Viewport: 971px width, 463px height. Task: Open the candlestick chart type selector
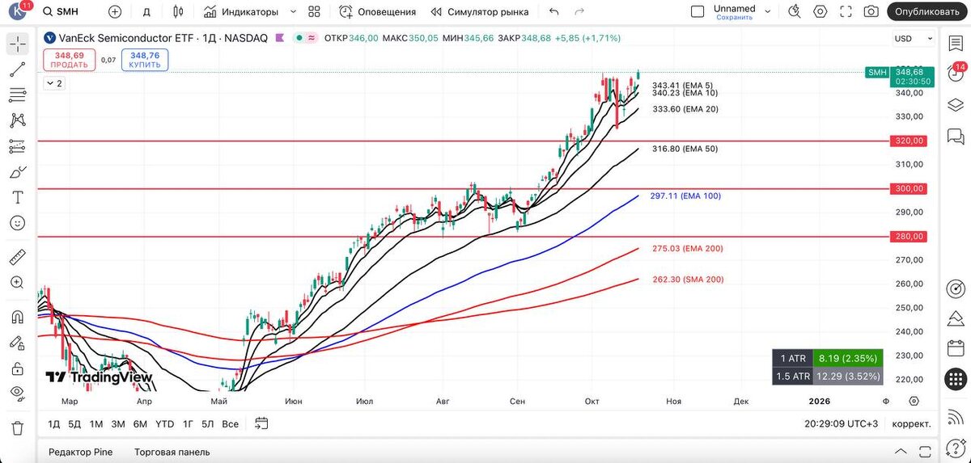[179, 12]
